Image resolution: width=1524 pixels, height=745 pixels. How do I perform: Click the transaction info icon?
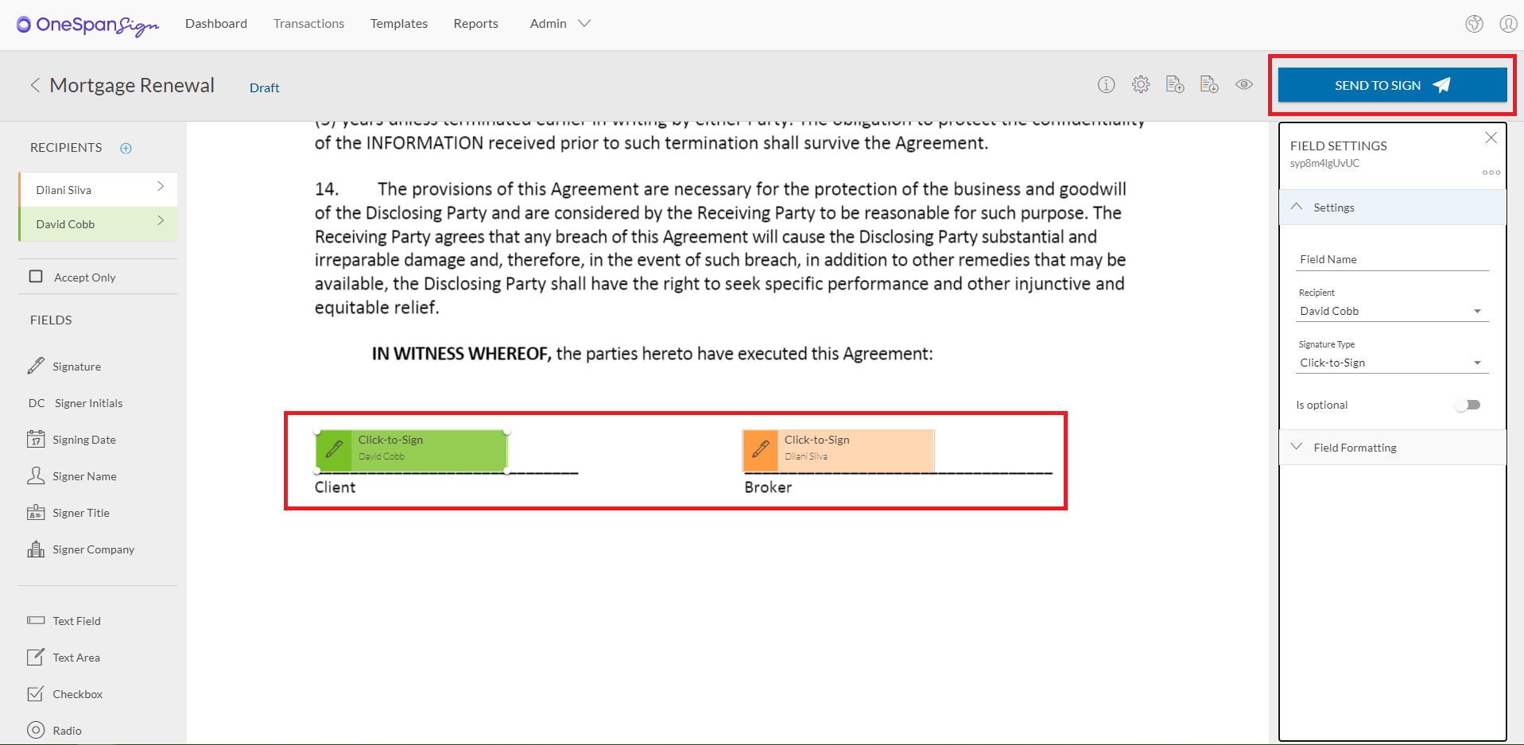(x=1106, y=85)
